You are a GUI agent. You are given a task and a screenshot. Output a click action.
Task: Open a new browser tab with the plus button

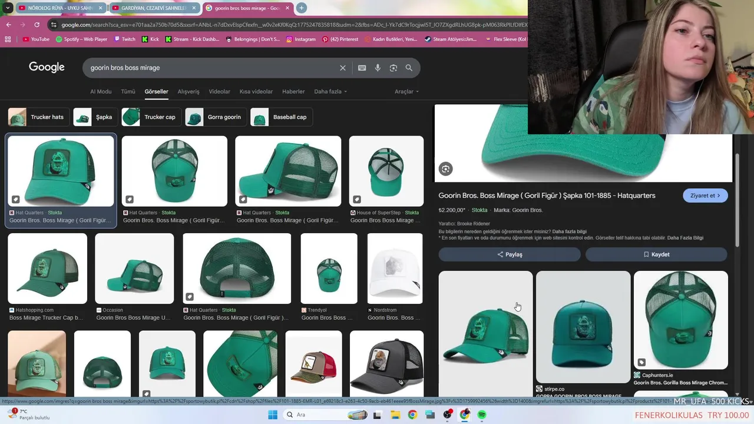(x=302, y=8)
